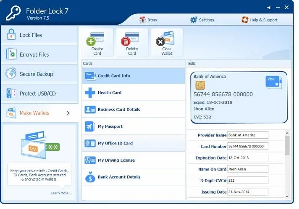Select the Credit Card Info entry
Screen dimensions: 299x209
point(134,76)
